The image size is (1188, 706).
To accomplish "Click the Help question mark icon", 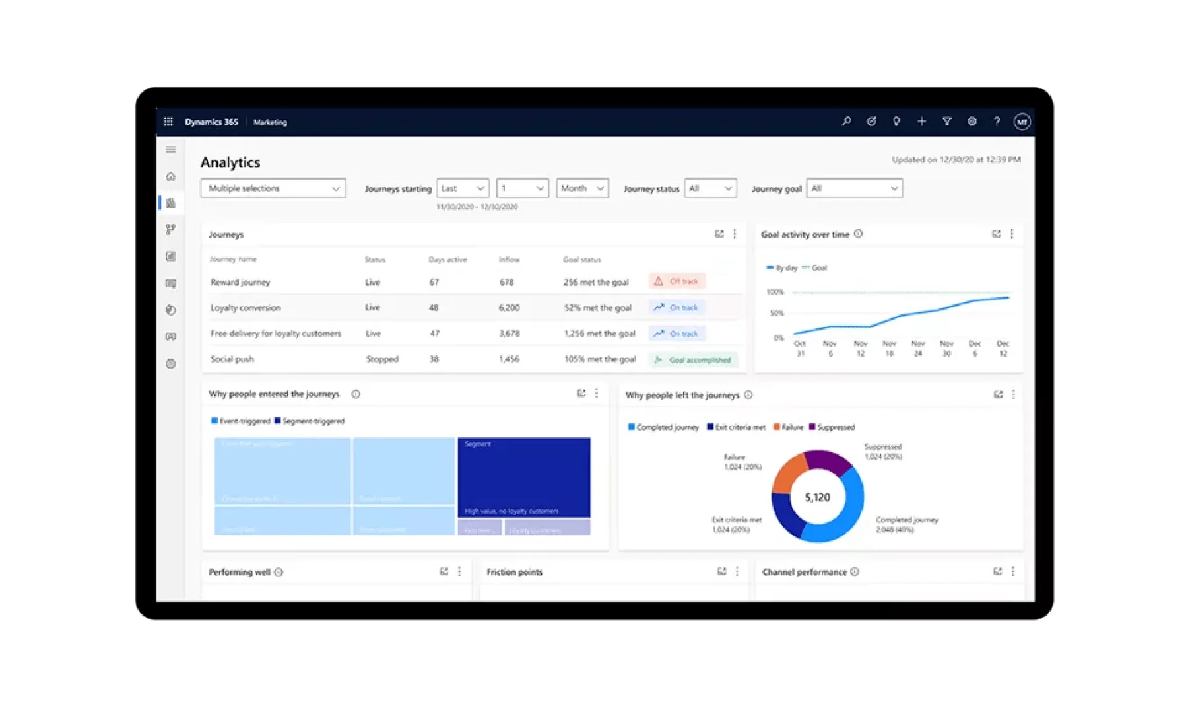I will coord(997,122).
